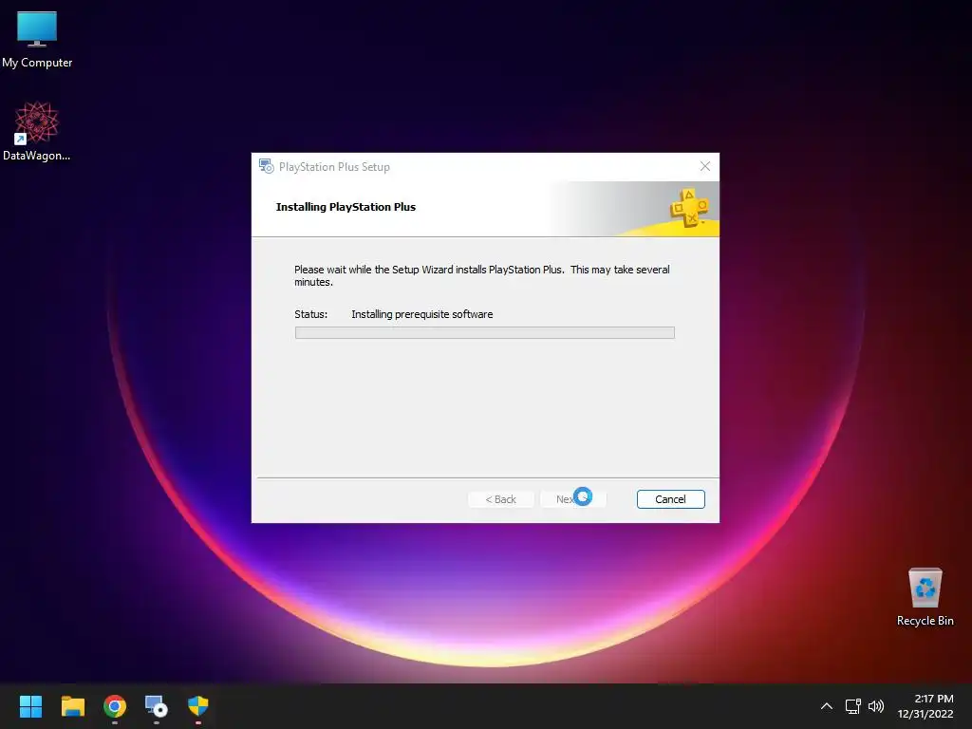Click the PlayStation Plus logo in the banner
Viewport: 972px width, 729px height.
(x=689, y=208)
